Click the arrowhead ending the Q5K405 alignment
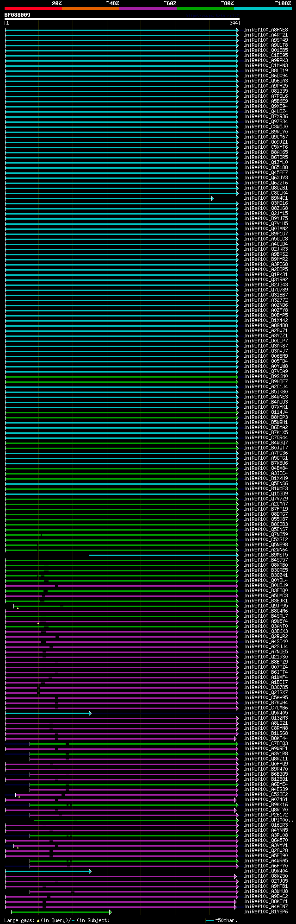Image resolution: width=296 pixels, height=924 pixels. [90, 713]
